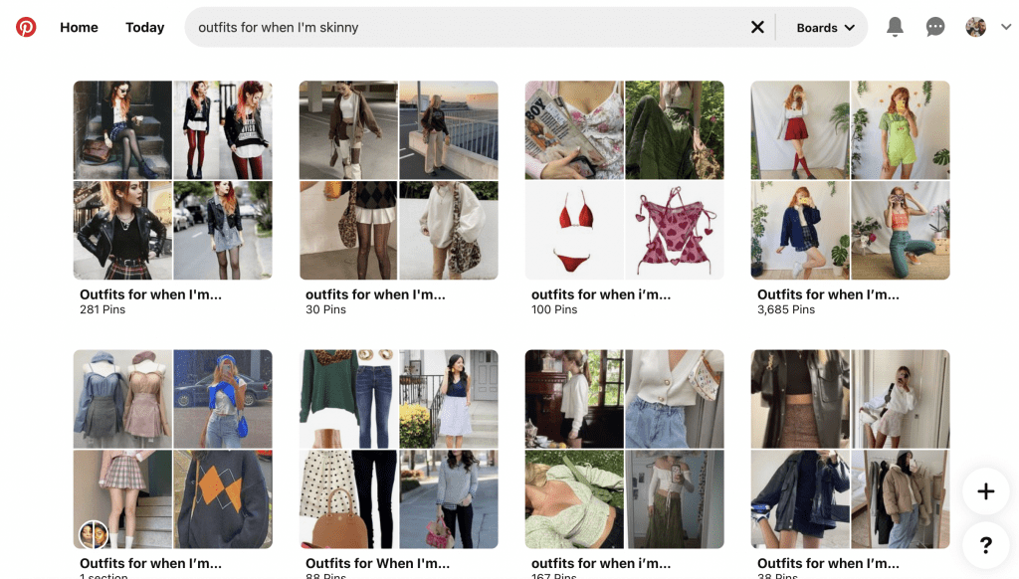Click the blue beret selfie thumbnail
This screenshot has height=579, width=1019.
point(223,399)
